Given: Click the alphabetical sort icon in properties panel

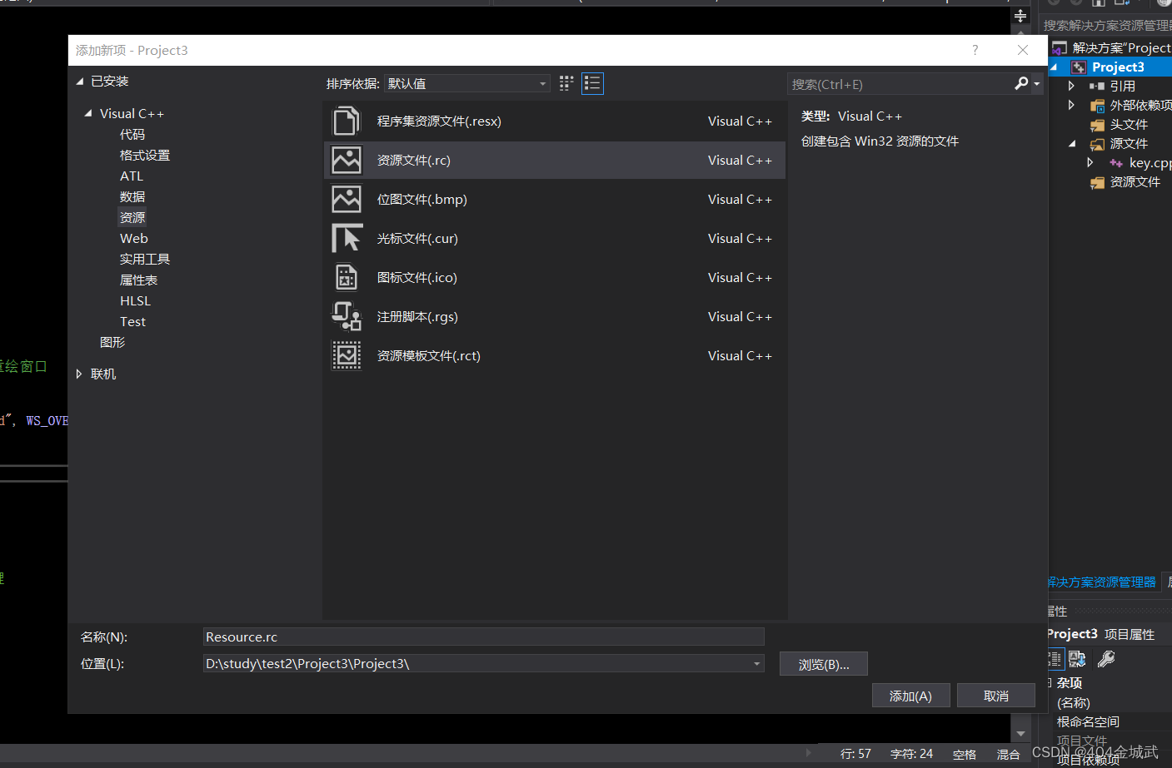Looking at the screenshot, I should point(1077,659).
